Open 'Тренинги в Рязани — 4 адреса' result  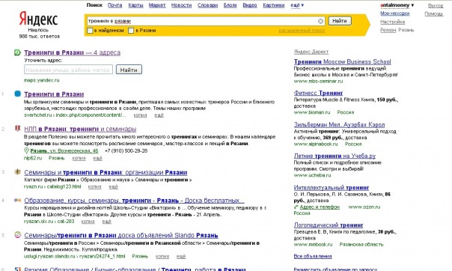click(72, 52)
